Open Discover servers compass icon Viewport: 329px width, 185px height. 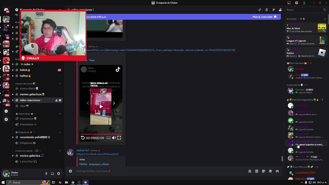[x=6, y=119]
